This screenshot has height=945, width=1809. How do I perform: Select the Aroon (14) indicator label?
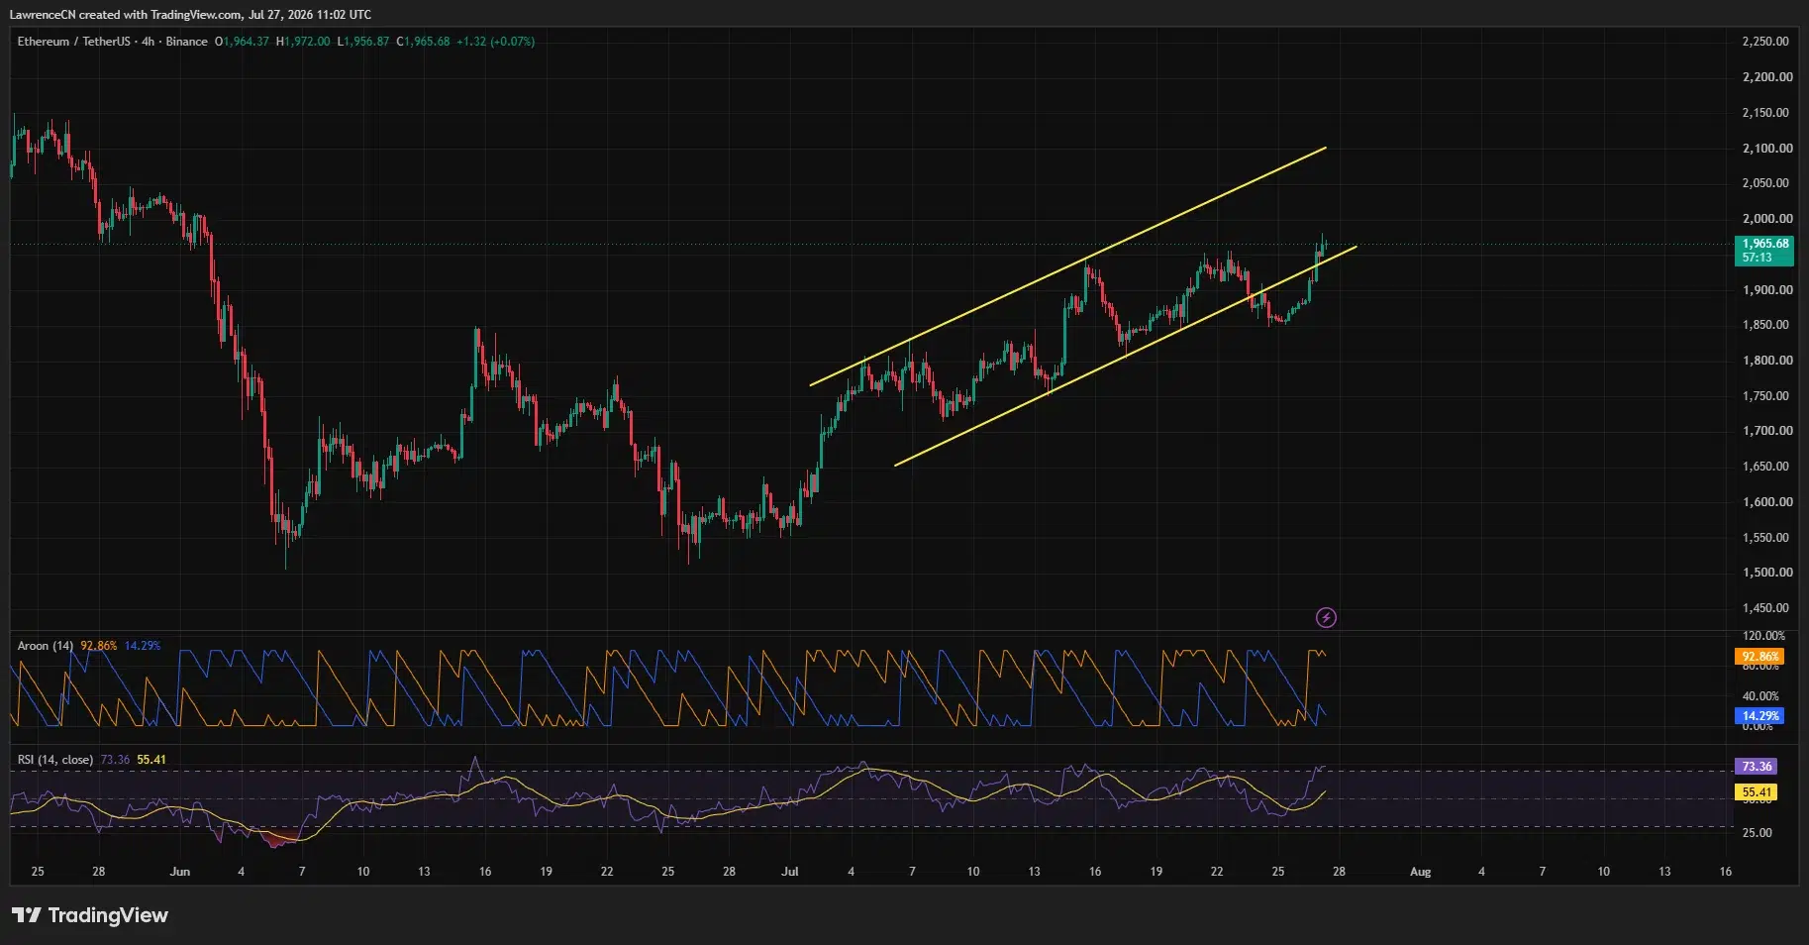(46, 646)
